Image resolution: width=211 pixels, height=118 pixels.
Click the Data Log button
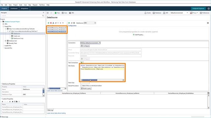click(x=50, y=110)
